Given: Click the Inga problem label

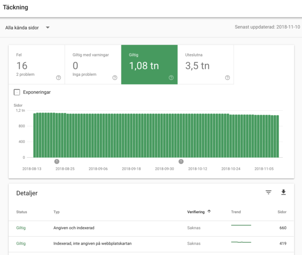Looking at the screenshot, I should 85,75.
